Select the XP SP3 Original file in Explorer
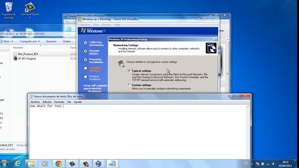This screenshot has width=299, height=168. (x=27, y=59)
